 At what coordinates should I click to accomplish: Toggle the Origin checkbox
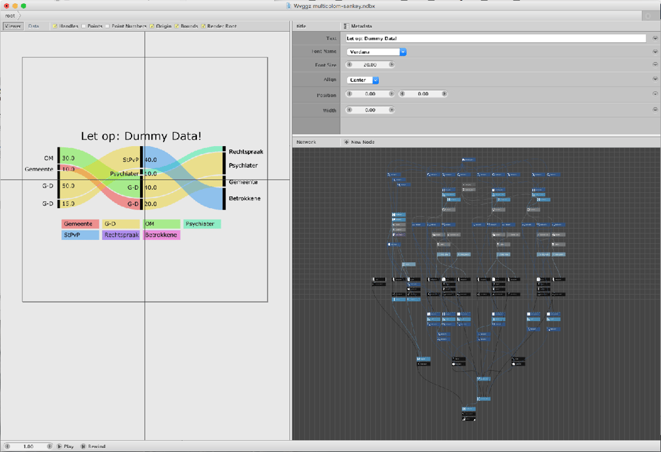152,26
